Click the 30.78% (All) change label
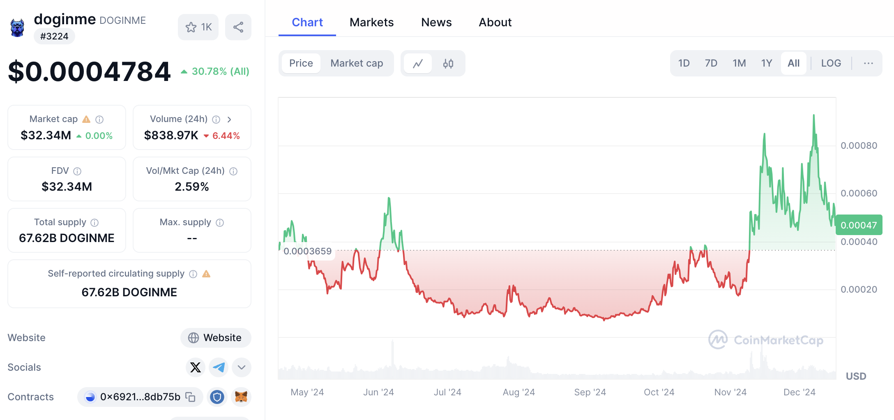 [x=215, y=72]
